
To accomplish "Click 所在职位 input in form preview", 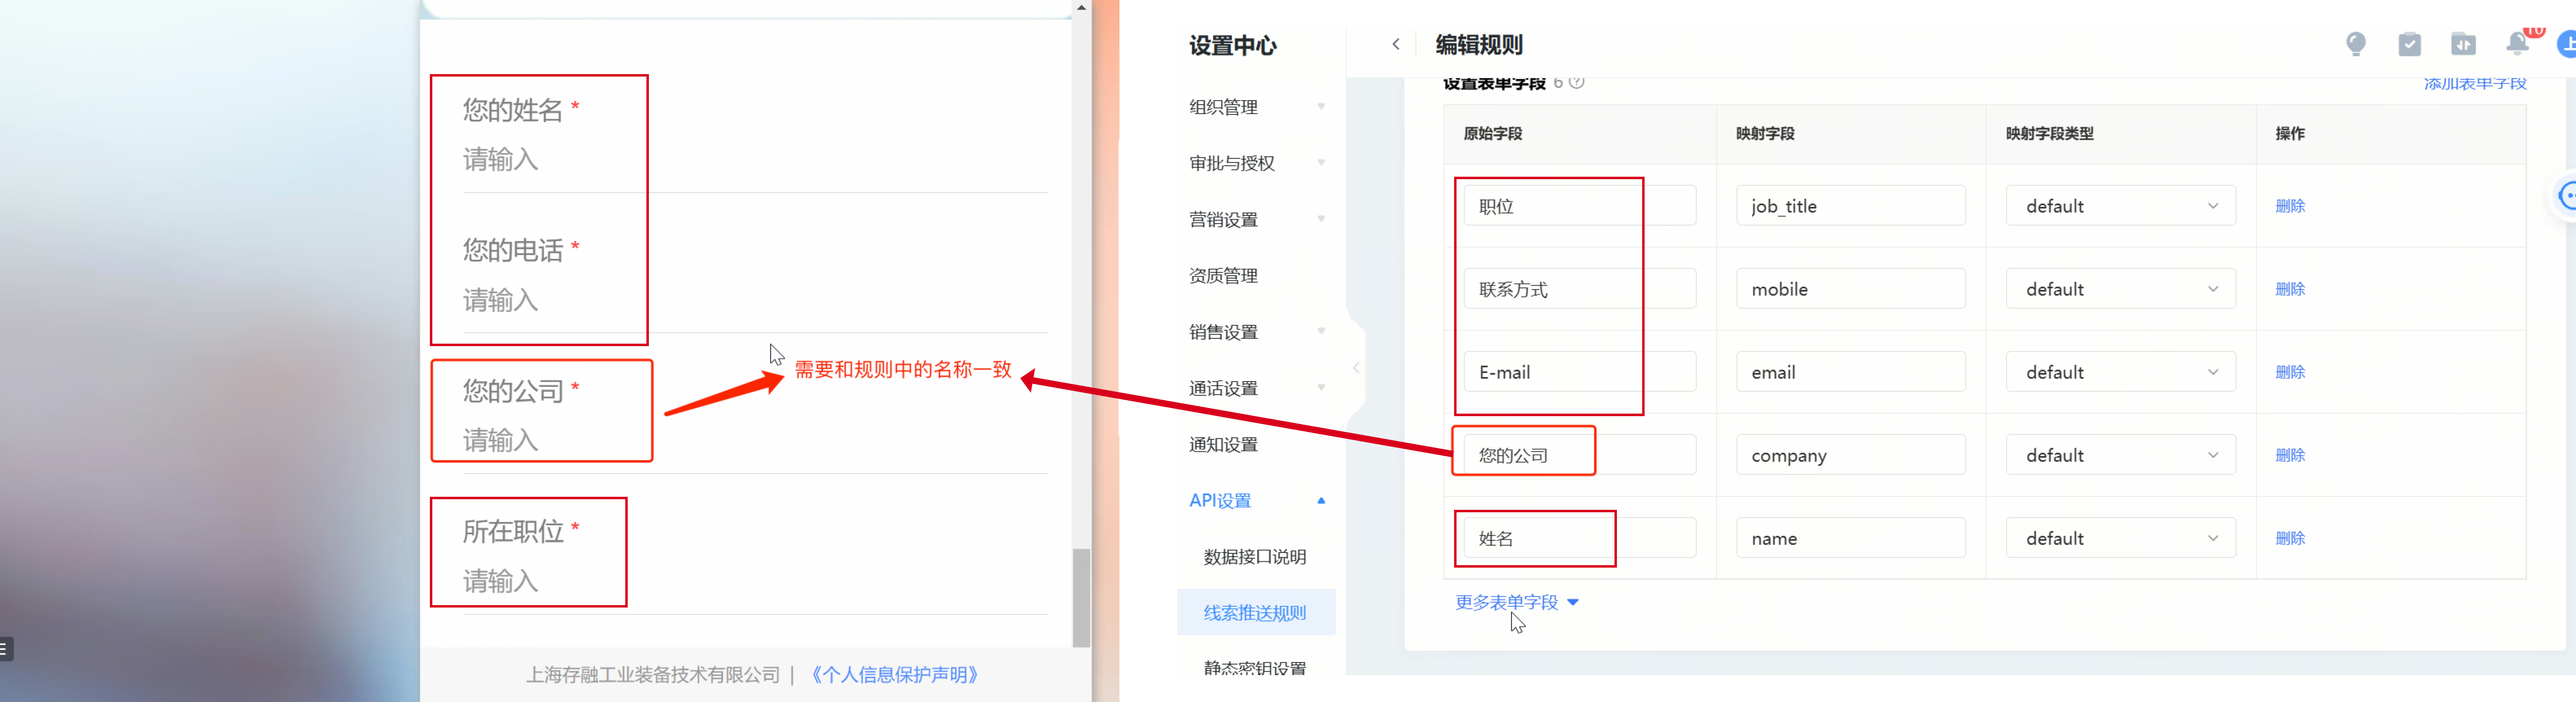I will coord(755,581).
